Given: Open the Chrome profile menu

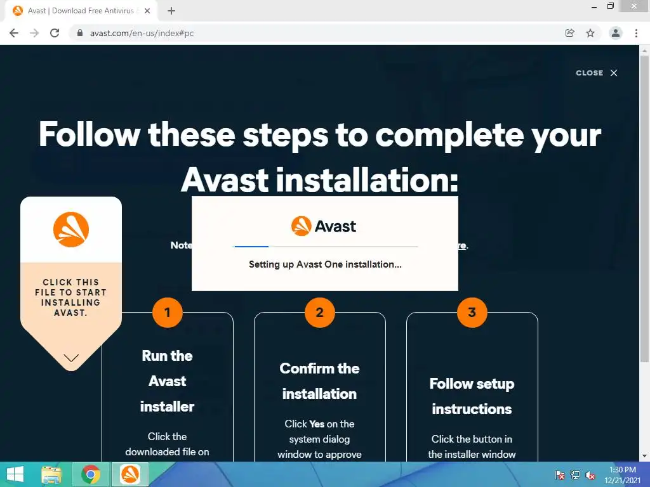Looking at the screenshot, I should pos(616,33).
